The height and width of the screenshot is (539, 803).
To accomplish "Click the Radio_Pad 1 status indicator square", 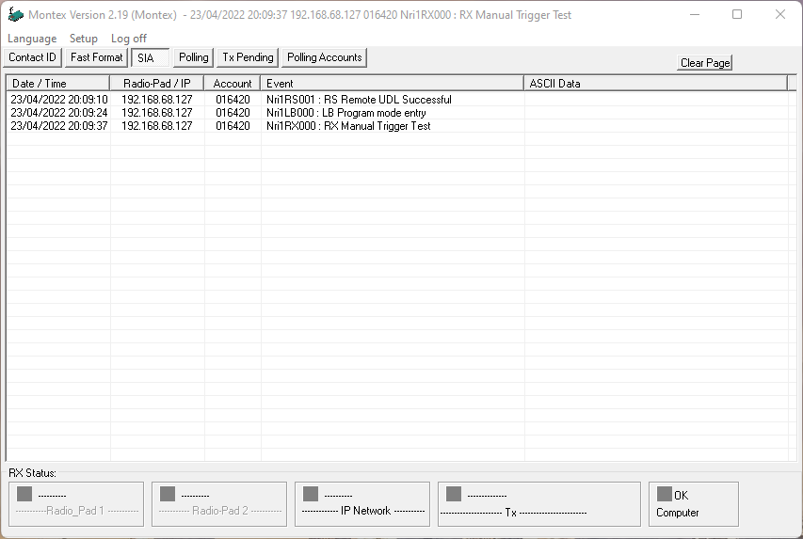I will (24, 494).
